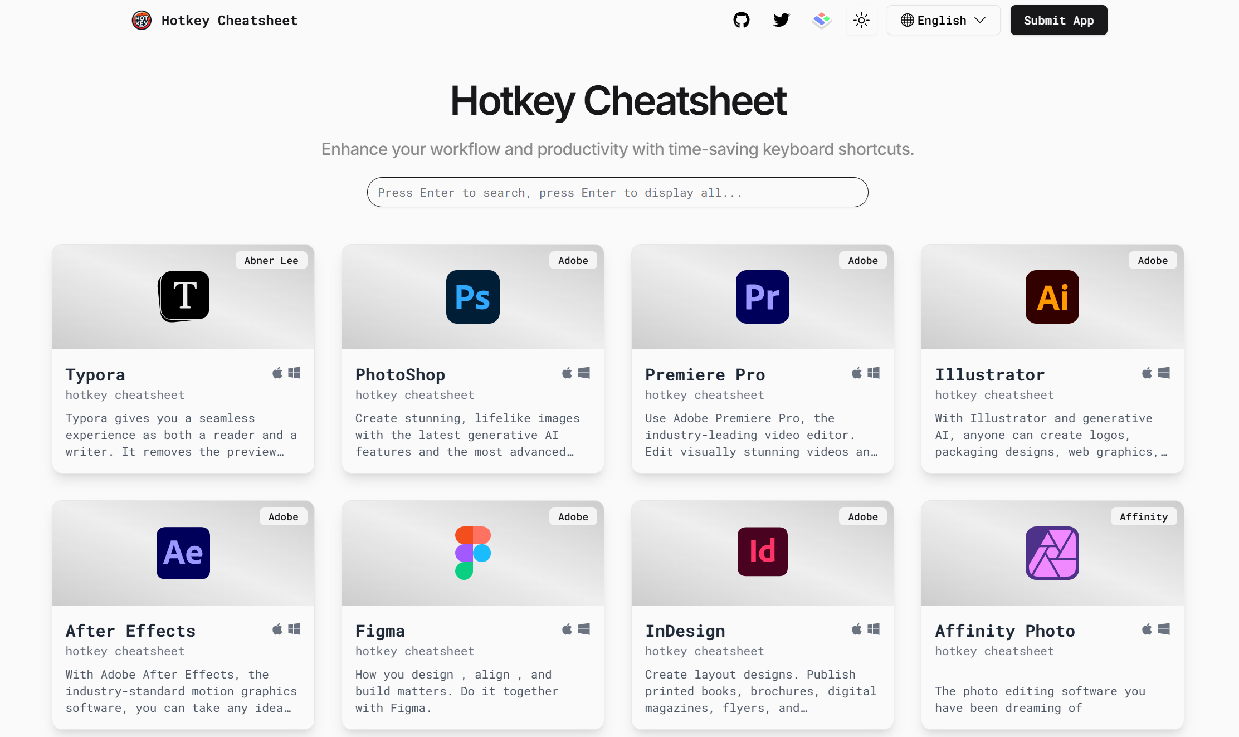Click the Premiere Pro description text
The height and width of the screenshot is (737, 1239).
point(762,435)
